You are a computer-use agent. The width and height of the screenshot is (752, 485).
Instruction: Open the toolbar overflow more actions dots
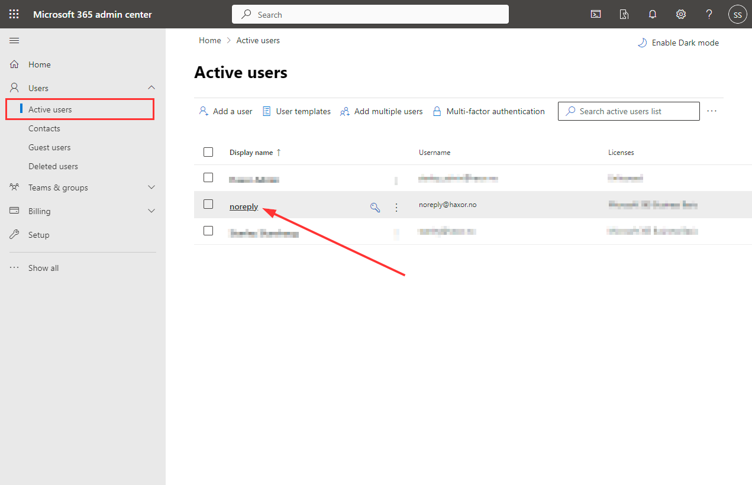pyautogui.click(x=712, y=111)
